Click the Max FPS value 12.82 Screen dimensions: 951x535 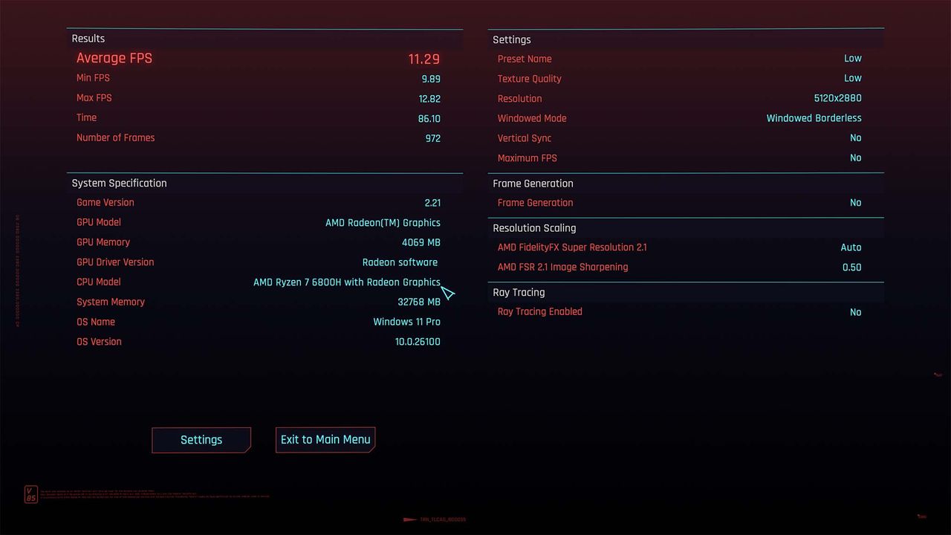coord(429,99)
